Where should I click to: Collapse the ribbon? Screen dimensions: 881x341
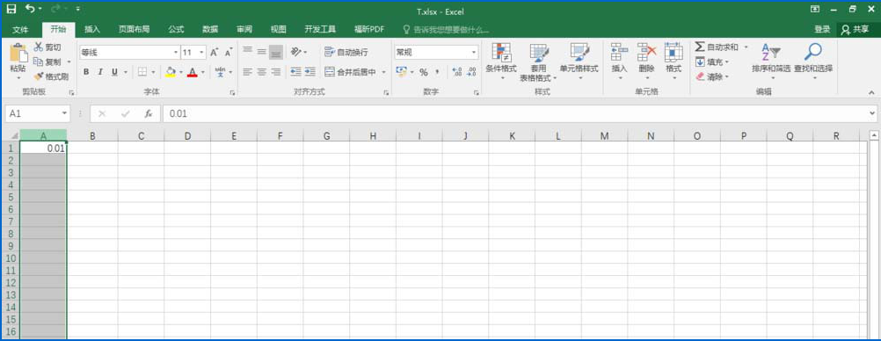coord(871,92)
